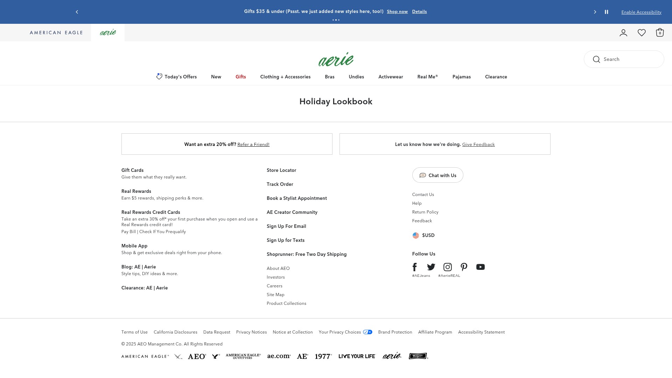Open the Real Me menu item

click(428, 77)
